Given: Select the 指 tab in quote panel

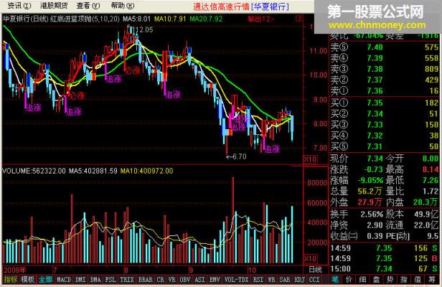Looking at the screenshot, I should tap(404, 279).
